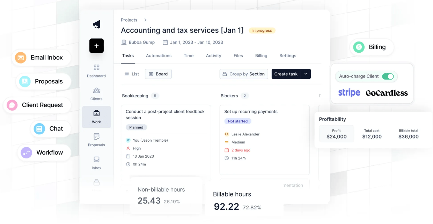Viewport: 433px width, 224px height.
Task: Click red calendar icon by 2 days ago
Action: click(227, 150)
